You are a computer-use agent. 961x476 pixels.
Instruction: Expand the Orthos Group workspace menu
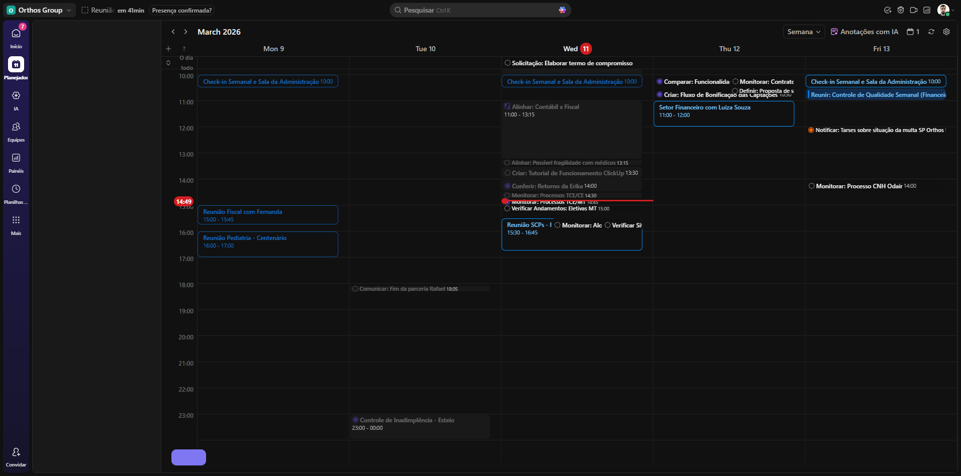point(40,10)
